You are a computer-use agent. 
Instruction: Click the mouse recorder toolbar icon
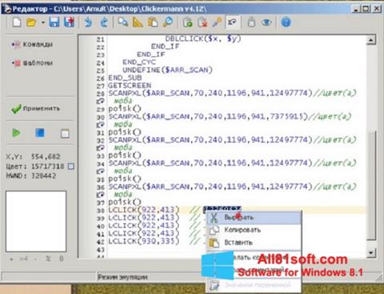251,22
